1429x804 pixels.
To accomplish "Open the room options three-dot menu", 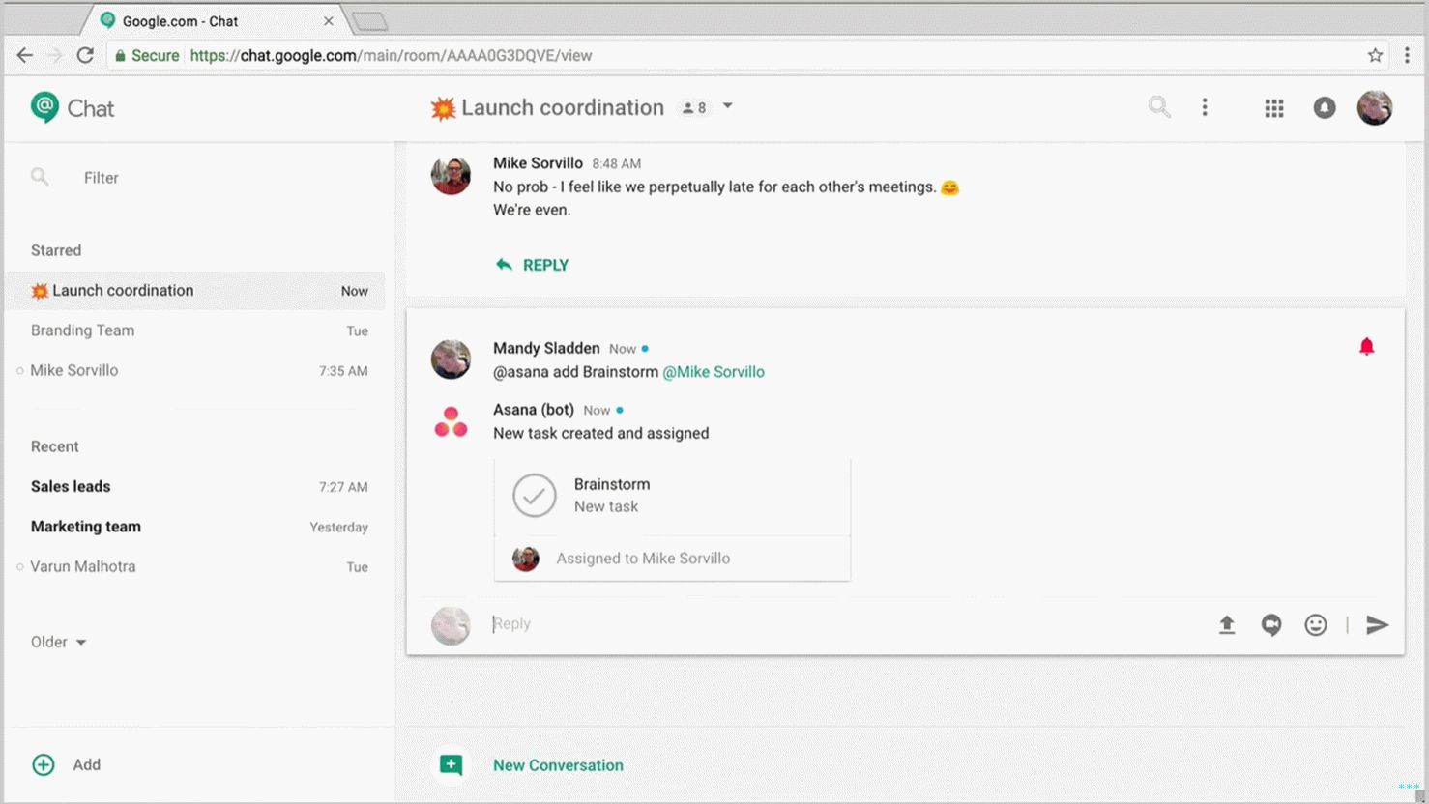I will tap(1205, 107).
